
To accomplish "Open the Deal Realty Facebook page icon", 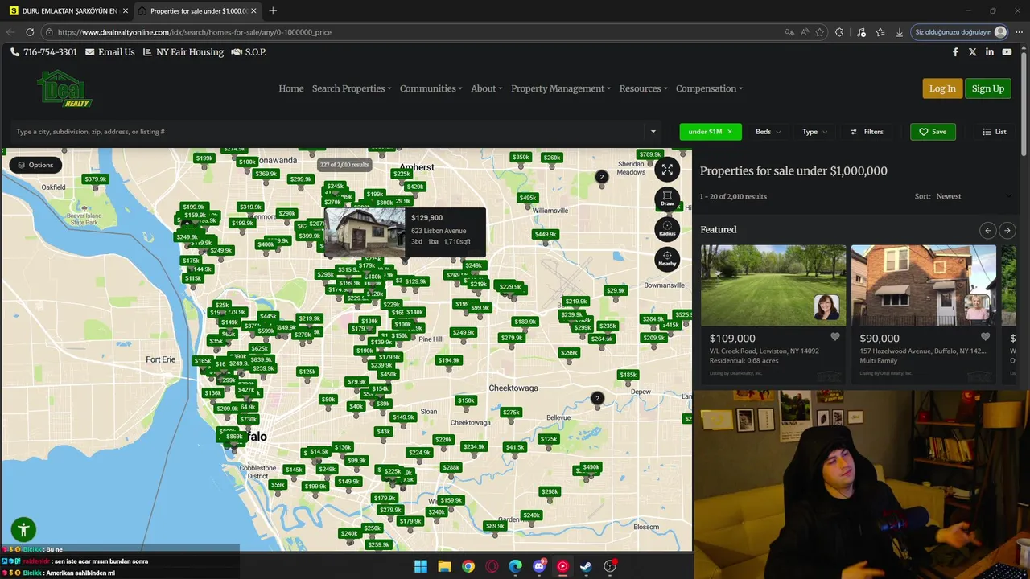I will coord(955,52).
